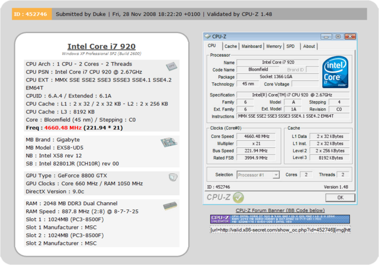Screen dimensions: 379x265
Task: Click the Core Speed value 4660.48 MHz
Action: (256, 137)
